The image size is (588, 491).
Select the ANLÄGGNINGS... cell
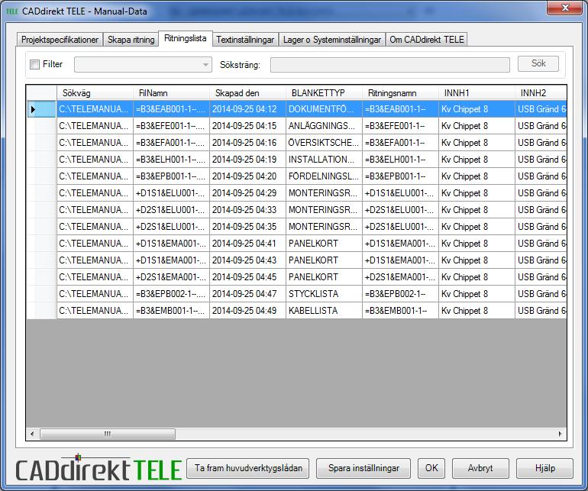pyautogui.click(x=324, y=126)
